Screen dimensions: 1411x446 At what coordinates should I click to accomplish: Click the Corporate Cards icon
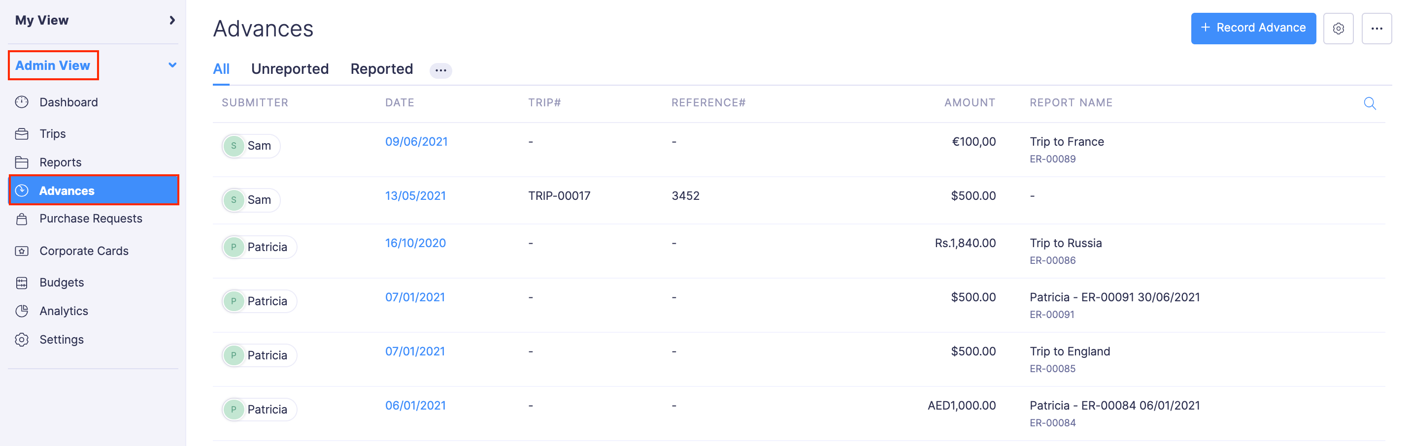coord(22,251)
